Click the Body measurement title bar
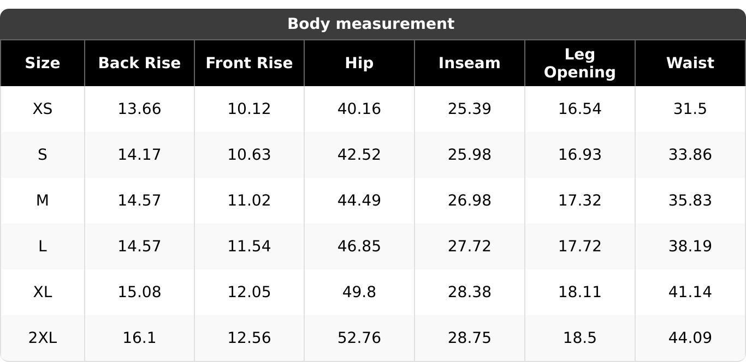746x362 pixels. [x=371, y=24]
